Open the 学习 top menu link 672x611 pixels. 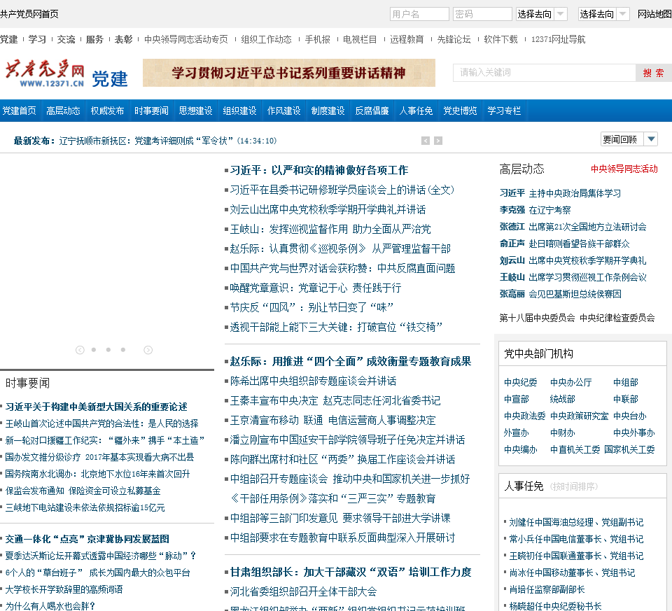point(37,39)
